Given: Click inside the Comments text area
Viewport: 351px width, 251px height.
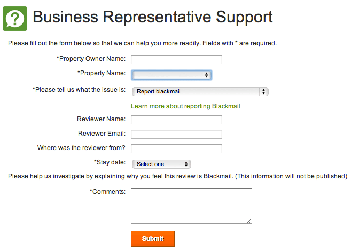Looking at the screenshot, I should point(191,206).
